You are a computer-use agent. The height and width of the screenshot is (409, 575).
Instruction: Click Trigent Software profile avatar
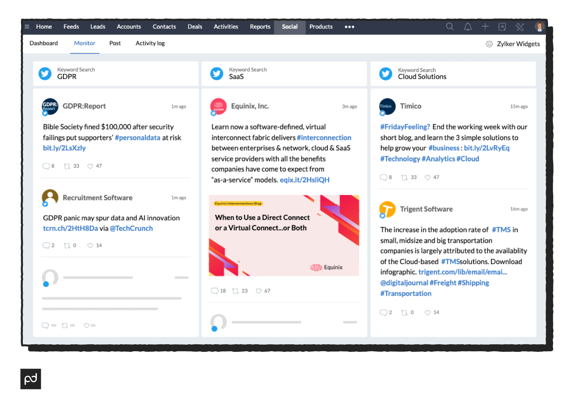point(387,209)
